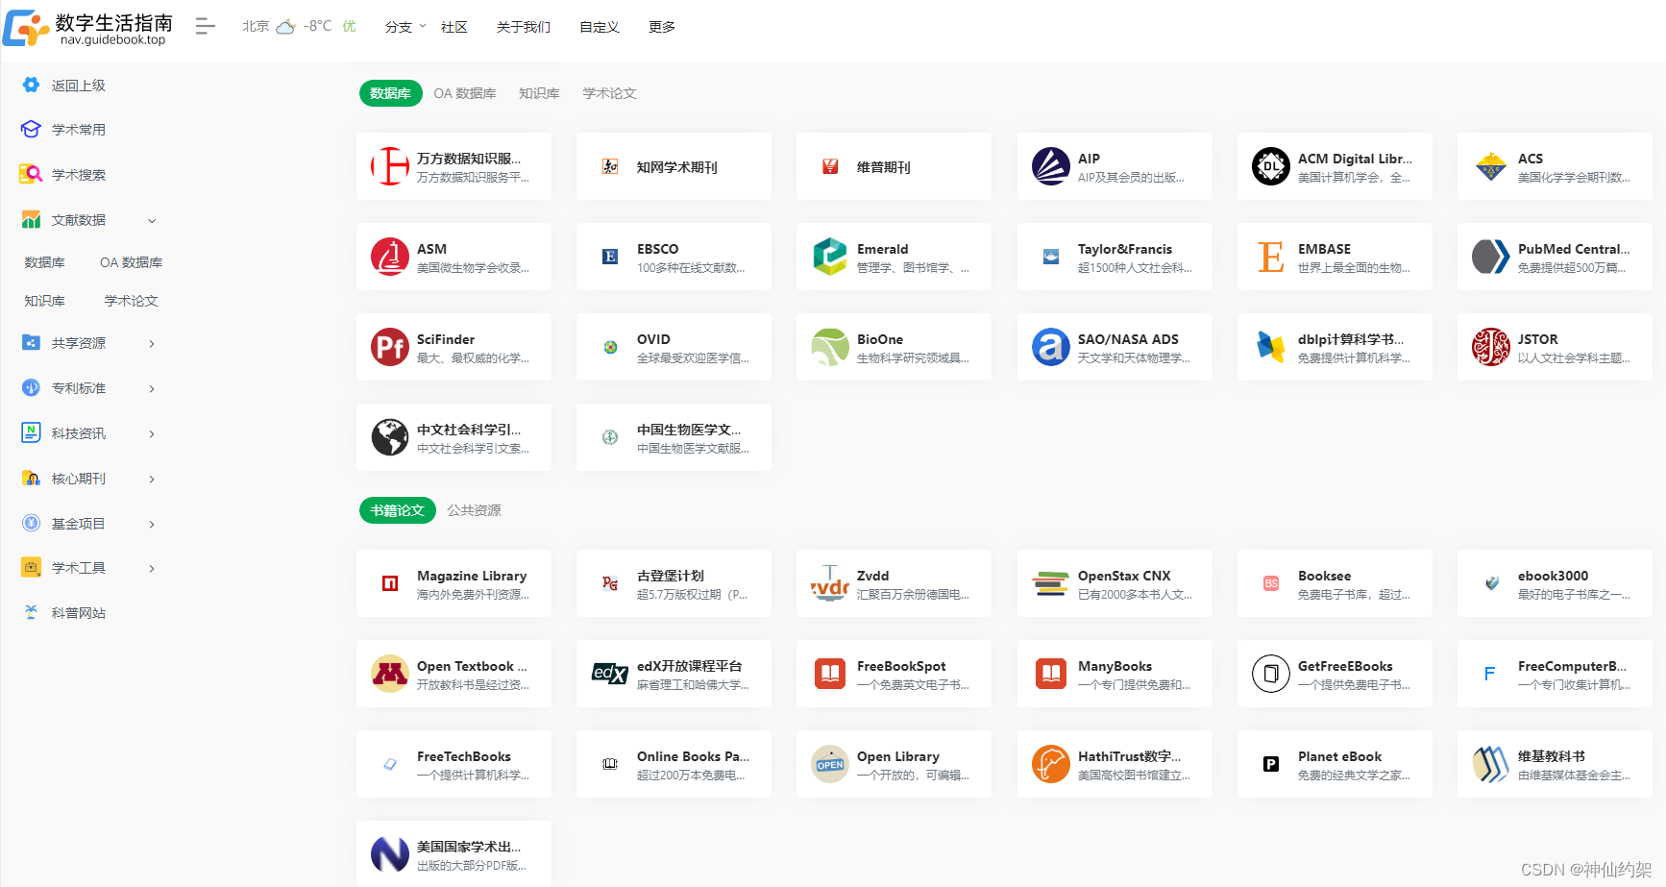
Task: Click the SAO/NASA ADS logo icon
Action: point(1051,347)
